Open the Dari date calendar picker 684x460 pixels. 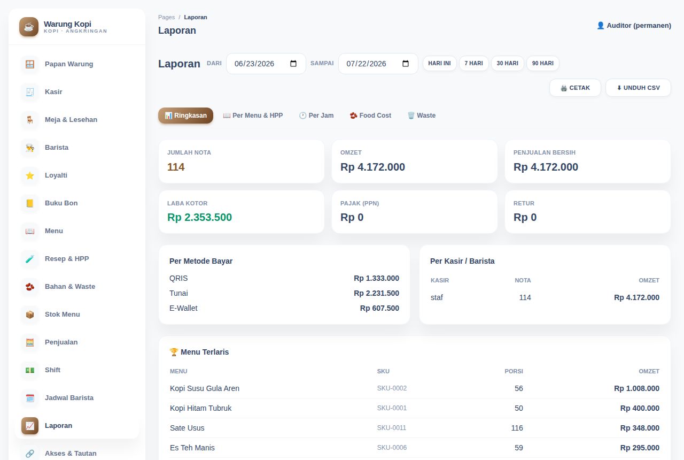[293, 64]
